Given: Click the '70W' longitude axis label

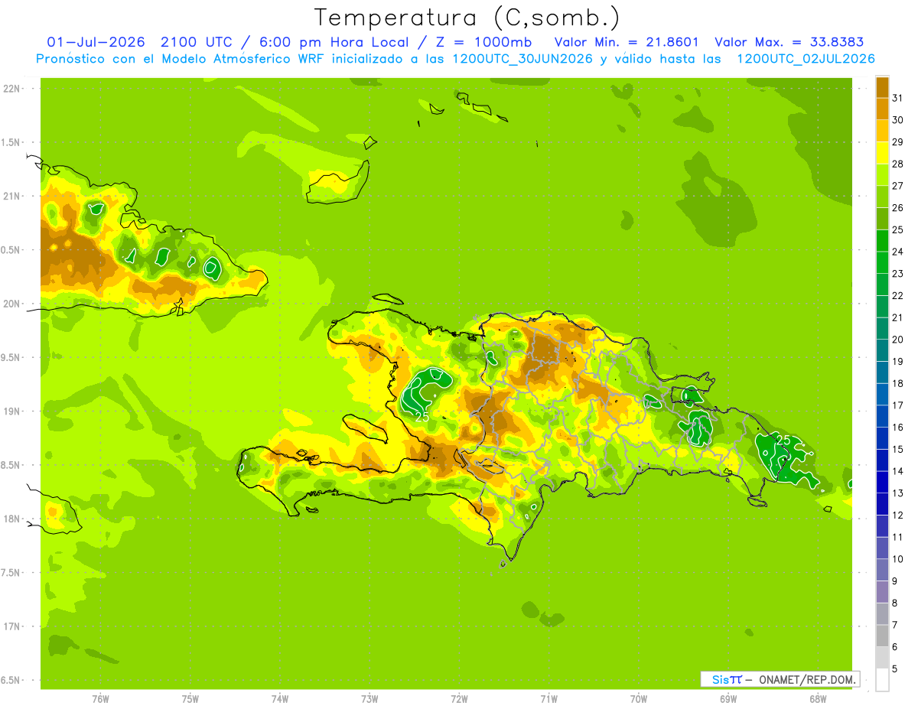Looking at the screenshot, I should [x=638, y=700].
